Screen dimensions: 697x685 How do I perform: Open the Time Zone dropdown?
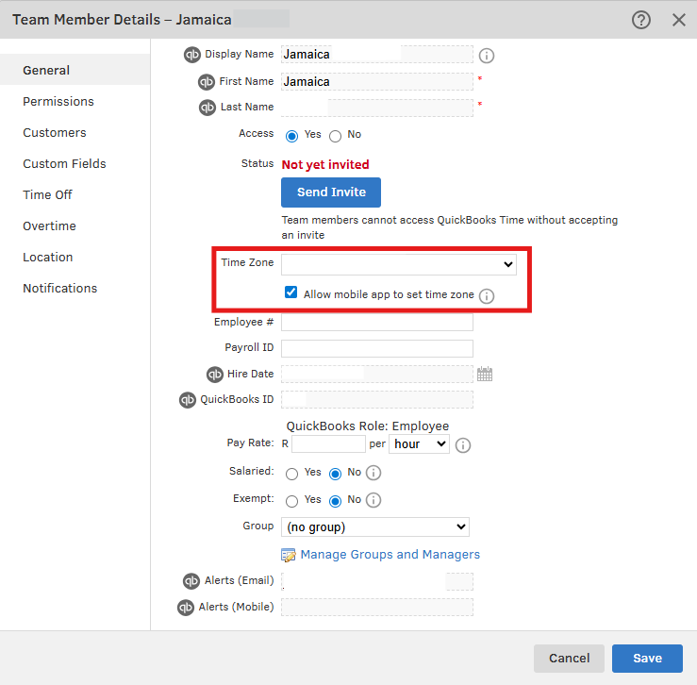click(399, 264)
